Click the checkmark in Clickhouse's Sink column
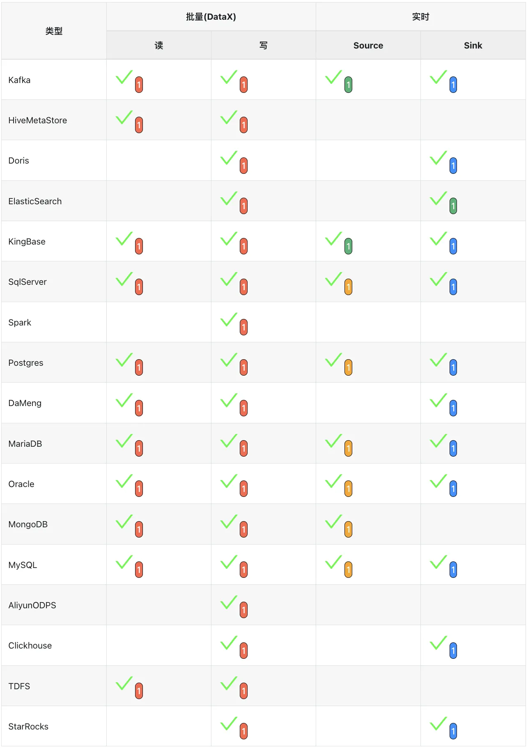The image size is (528, 748). 438,643
